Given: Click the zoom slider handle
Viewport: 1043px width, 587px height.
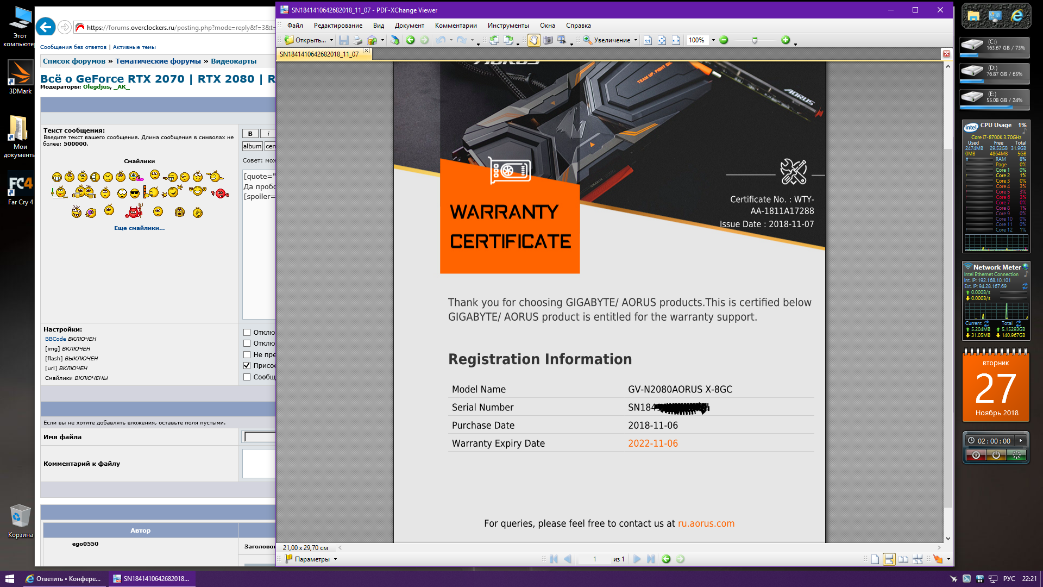Looking at the screenshot, I should [x=755, y=40].
